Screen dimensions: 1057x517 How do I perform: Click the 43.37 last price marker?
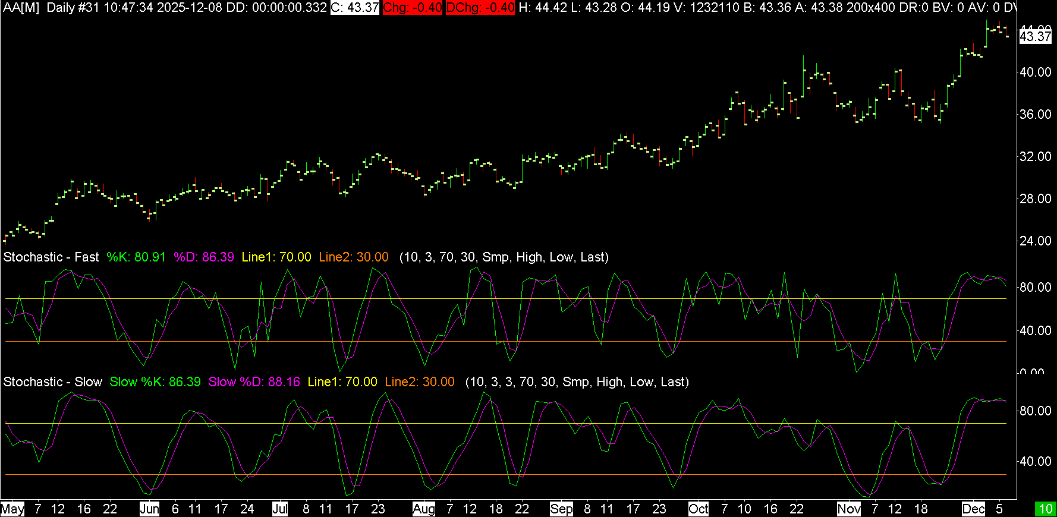tap(1036, 37)
